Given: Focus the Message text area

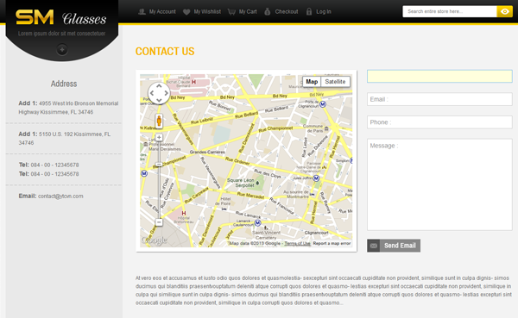Looking at the screenshot, I should tap(439, 184).
